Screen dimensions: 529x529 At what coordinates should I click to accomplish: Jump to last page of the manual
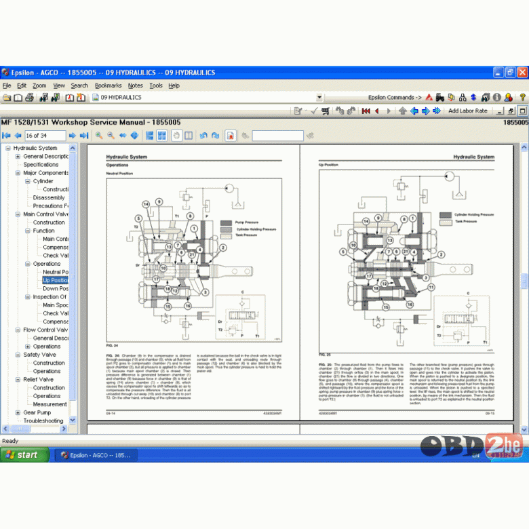click(84, 136)
